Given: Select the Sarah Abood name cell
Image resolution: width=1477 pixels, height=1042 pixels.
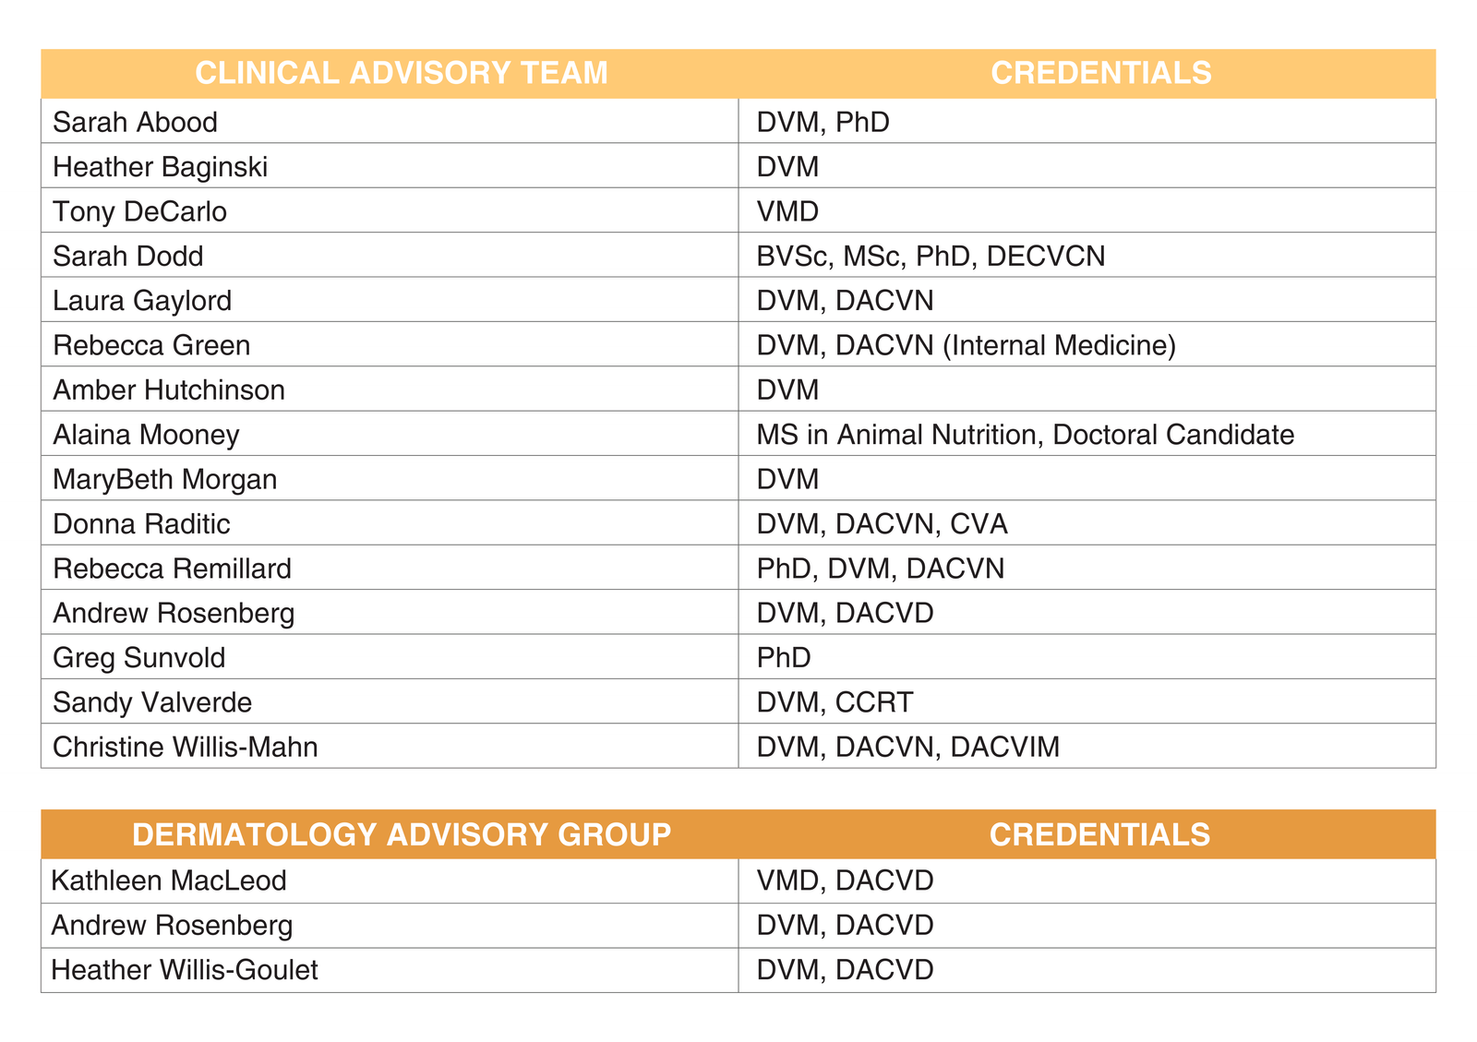Looking at the screenshot, I should (x=136, y=123).
